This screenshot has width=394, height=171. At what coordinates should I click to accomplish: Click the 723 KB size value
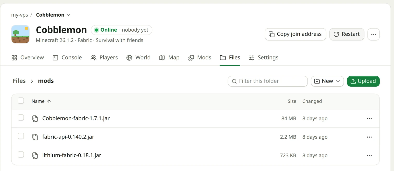pos(288,155)
